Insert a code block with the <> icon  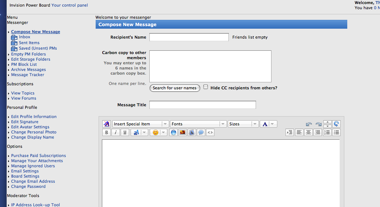tap(210, 132)
